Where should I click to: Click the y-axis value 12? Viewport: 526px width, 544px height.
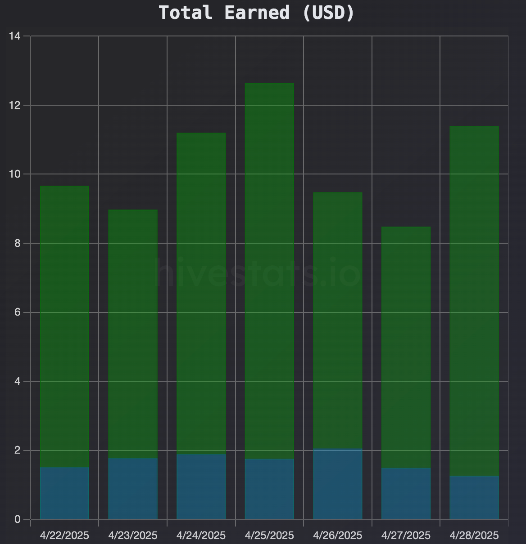(x=15, y=105)
